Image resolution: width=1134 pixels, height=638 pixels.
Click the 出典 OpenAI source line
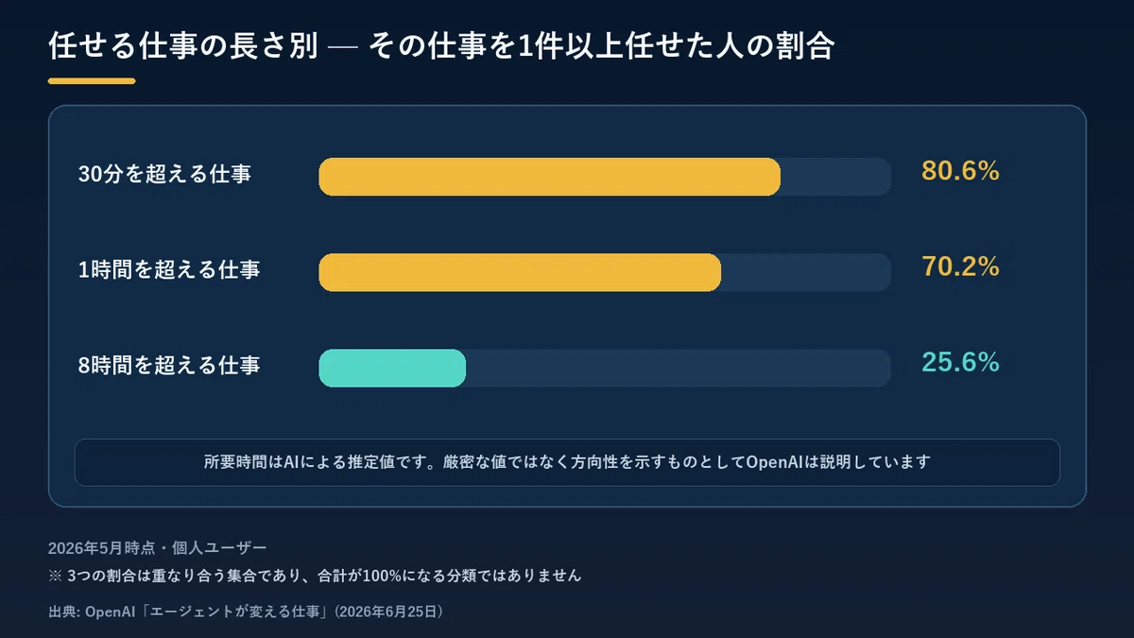246,612
